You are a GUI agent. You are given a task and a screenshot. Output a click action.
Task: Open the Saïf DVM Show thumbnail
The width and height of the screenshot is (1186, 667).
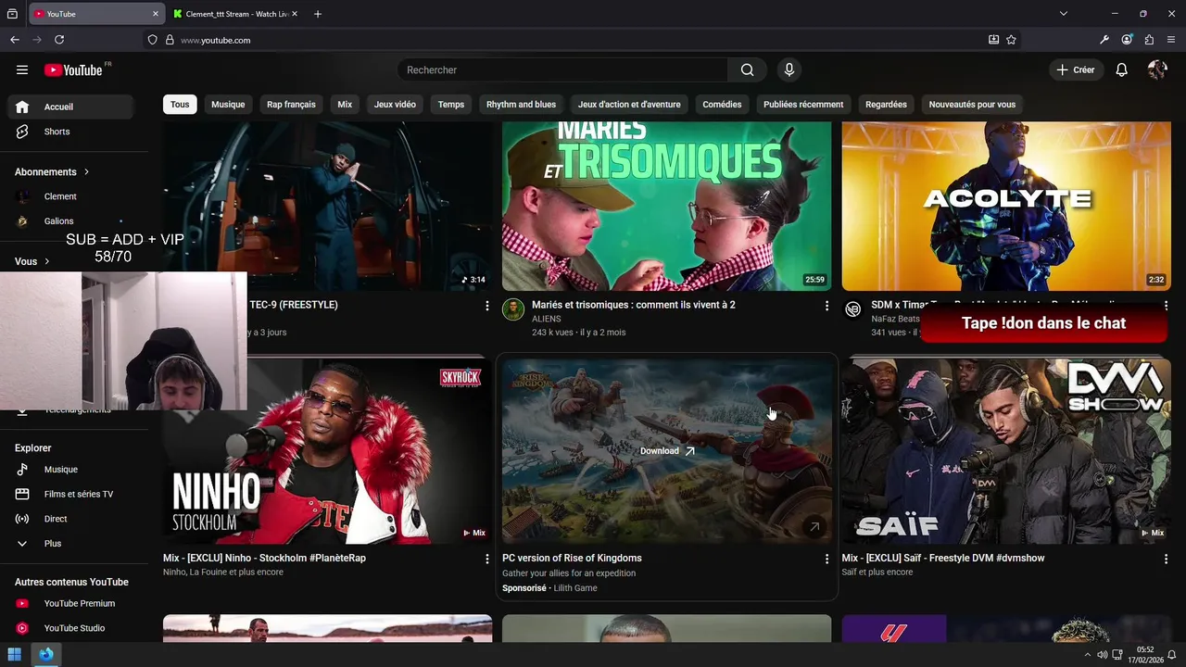click(x=1006, y=451)
